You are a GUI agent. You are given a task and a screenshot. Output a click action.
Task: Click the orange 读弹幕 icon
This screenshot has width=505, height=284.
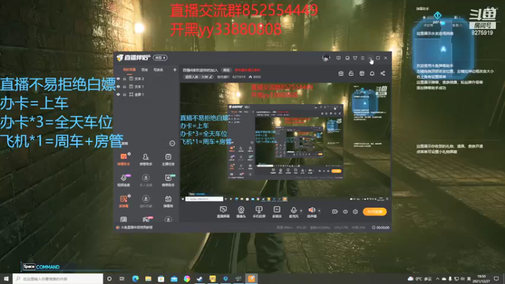click(124, 199)
